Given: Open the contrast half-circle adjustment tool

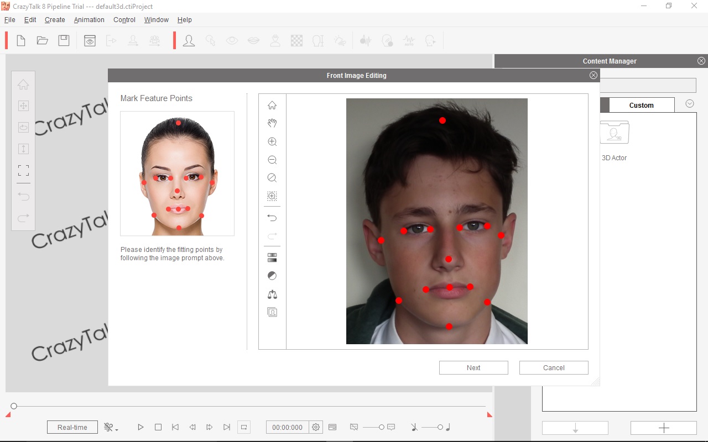Looking at the screenshot, I should [272, 276].
